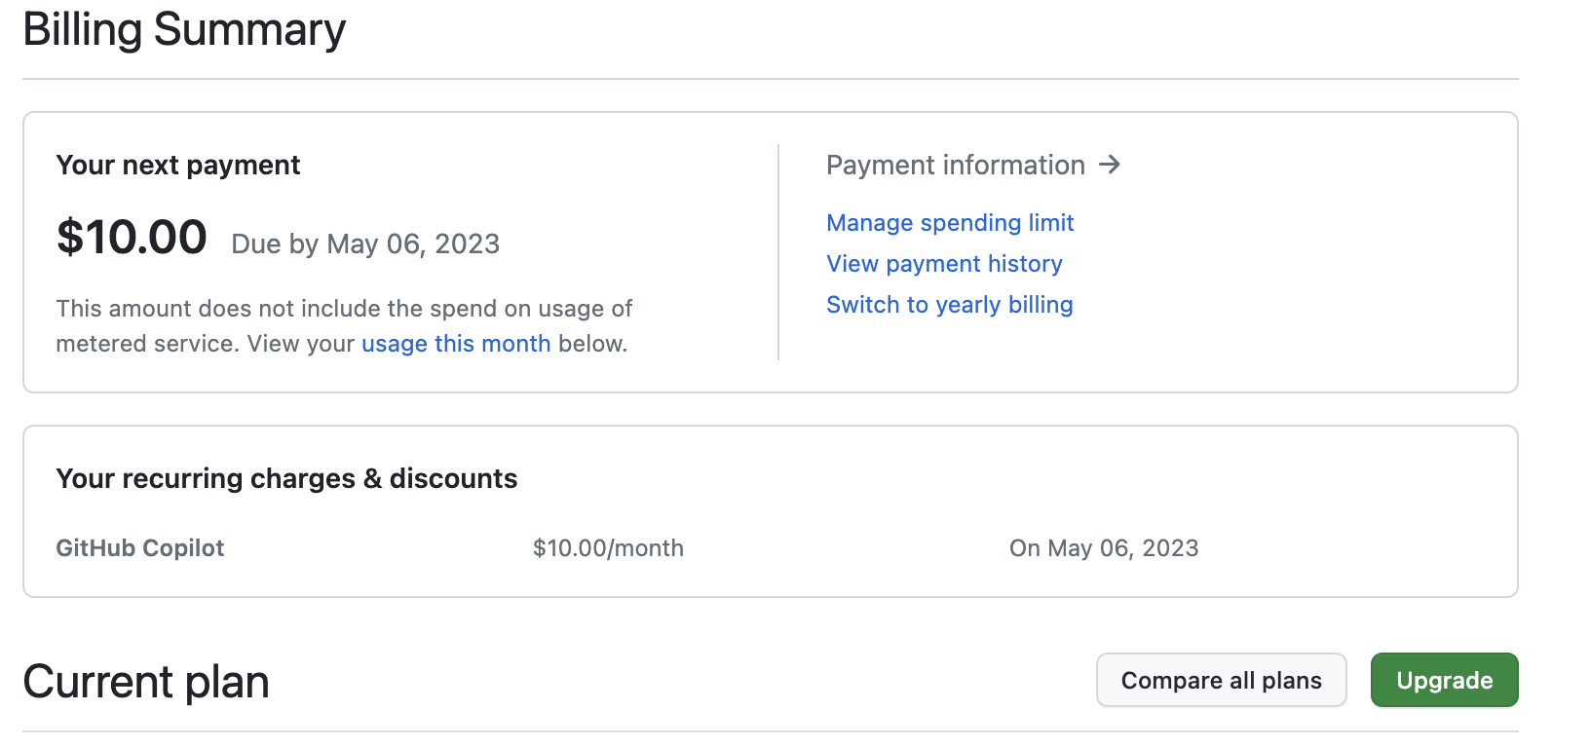Click 'Your recurring charges & discounts' heading
The width and height of the screenshot is (1590, 748).
pos(286,478)
